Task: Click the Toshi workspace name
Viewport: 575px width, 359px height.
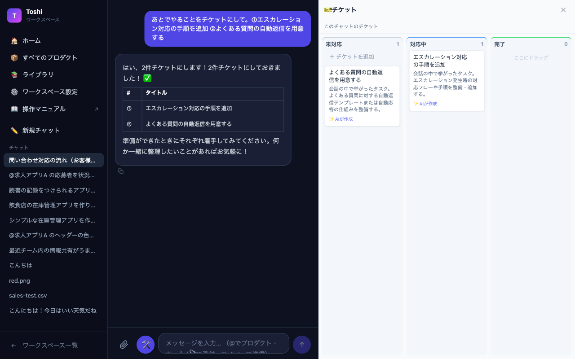Action: [34, 12]
